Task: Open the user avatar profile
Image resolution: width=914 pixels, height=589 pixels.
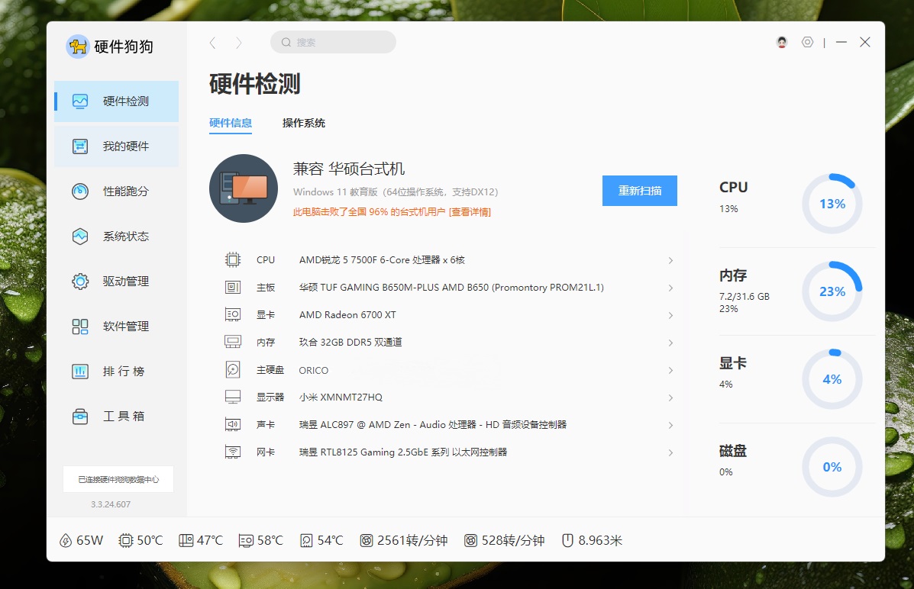Action: (x=782, y=42)
